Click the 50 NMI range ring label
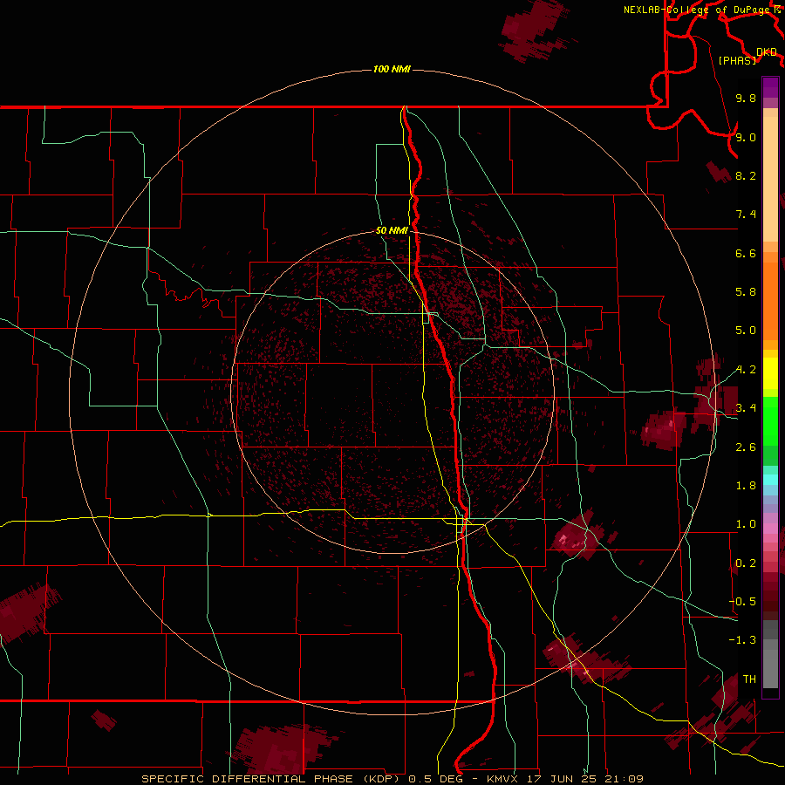 (392, 230)
